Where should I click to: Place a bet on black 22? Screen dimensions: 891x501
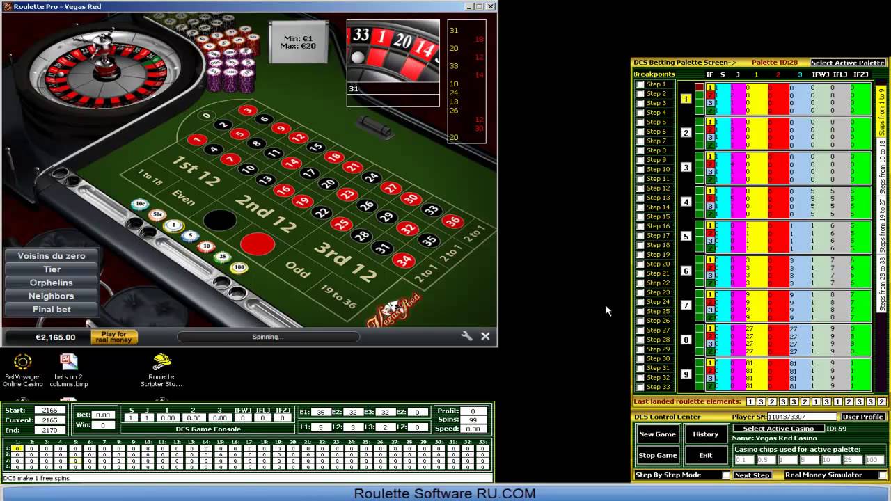[322, 212]
